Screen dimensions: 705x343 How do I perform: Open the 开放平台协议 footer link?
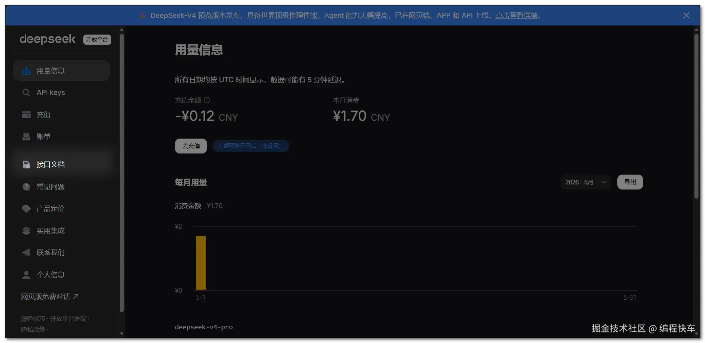click(68, 319)
